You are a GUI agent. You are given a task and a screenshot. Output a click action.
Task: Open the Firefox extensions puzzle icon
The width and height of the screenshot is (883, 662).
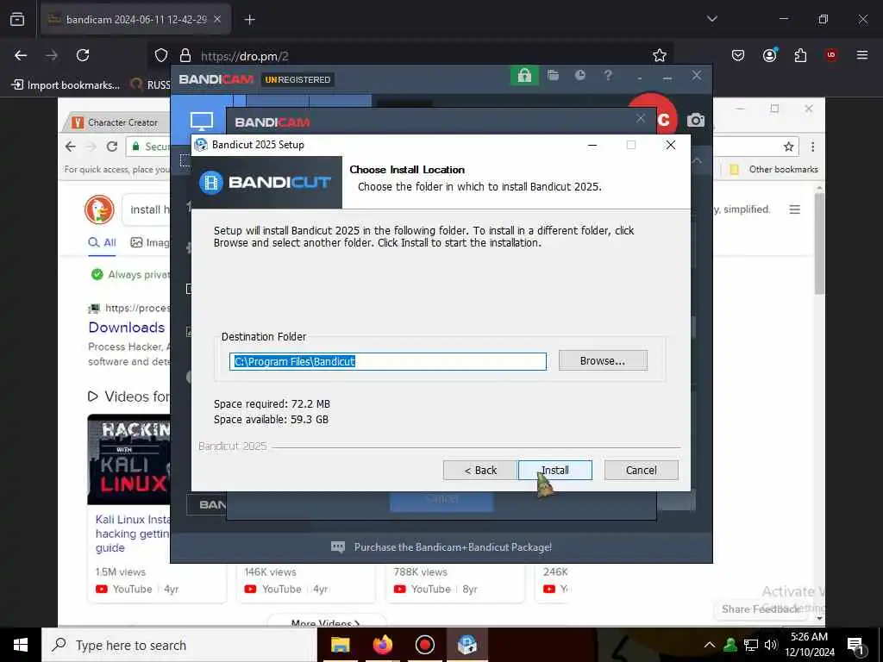pos(800,55)
